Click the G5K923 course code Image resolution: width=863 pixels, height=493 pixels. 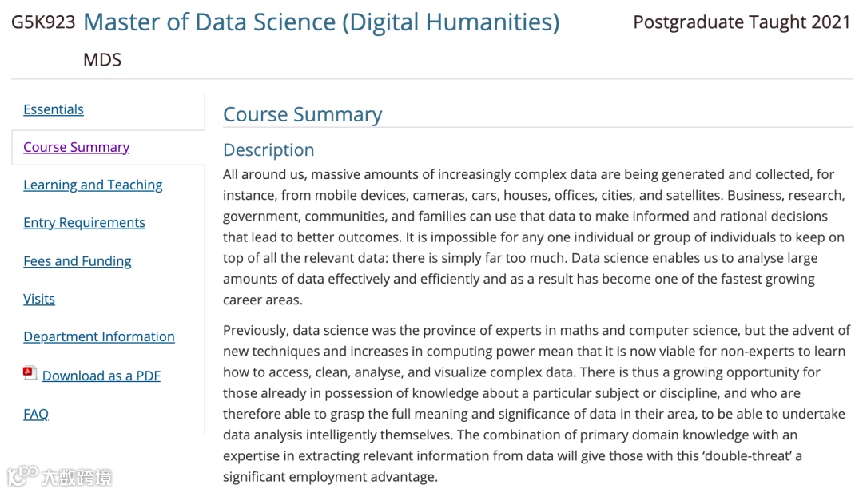43,22
